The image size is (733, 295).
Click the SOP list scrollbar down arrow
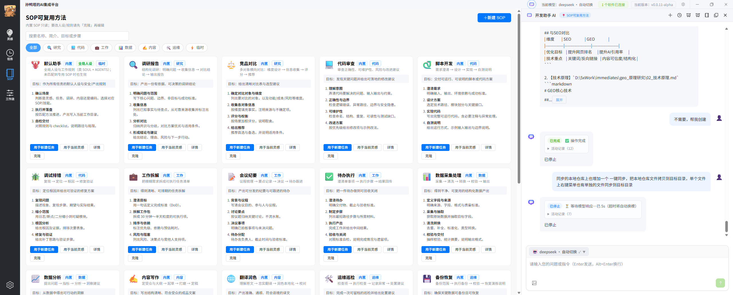point(519,293)
